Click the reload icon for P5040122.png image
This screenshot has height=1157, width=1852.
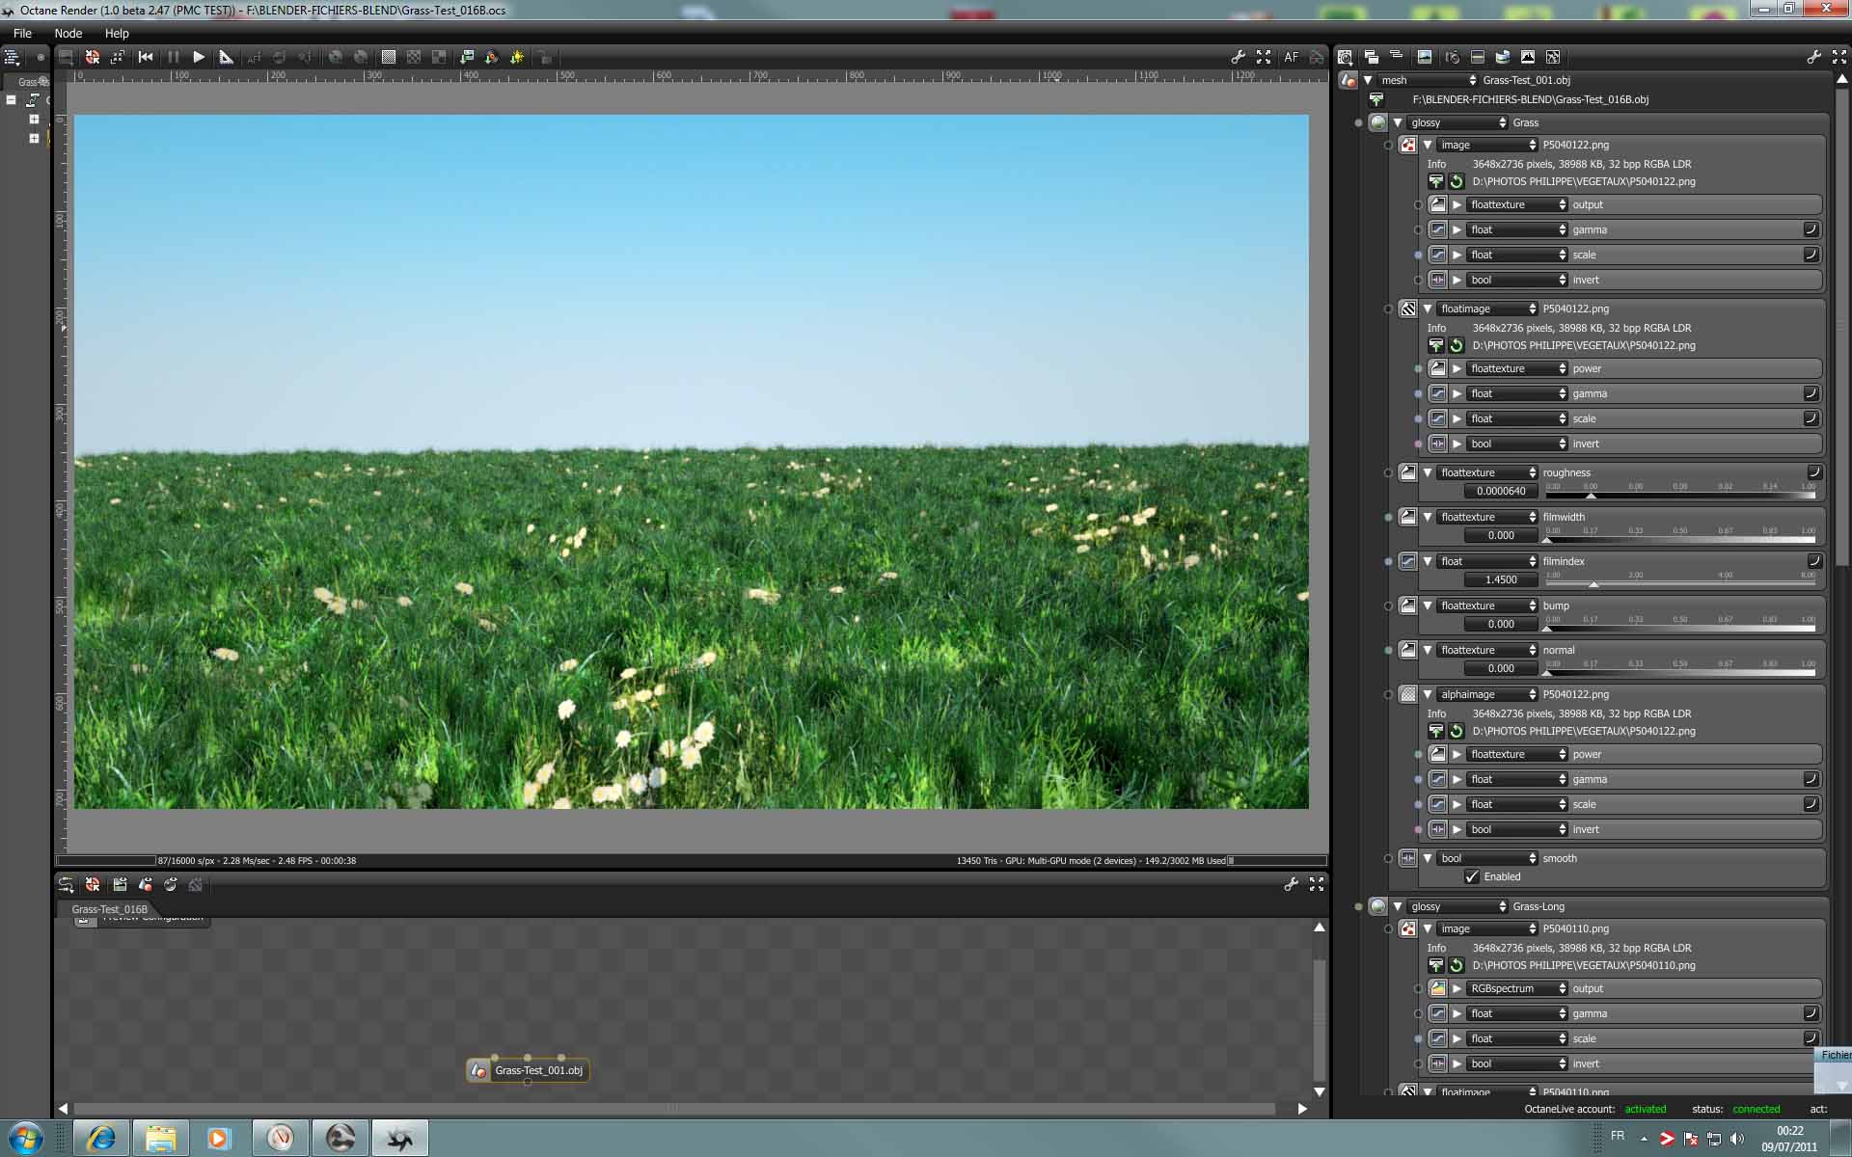point(1457,181)
